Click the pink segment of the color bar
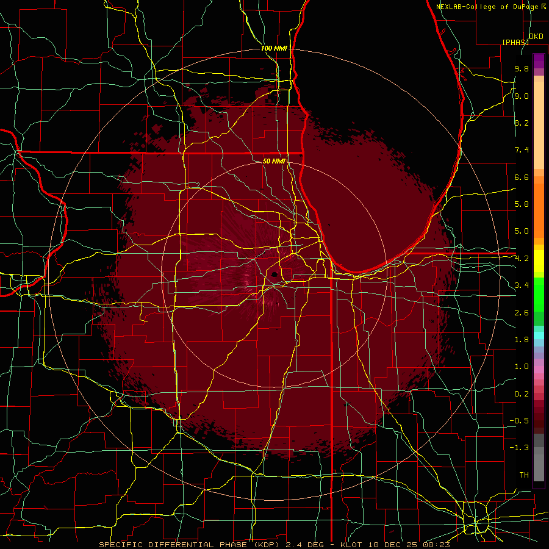This screenshot has width=549, height=549. point(539,370)
